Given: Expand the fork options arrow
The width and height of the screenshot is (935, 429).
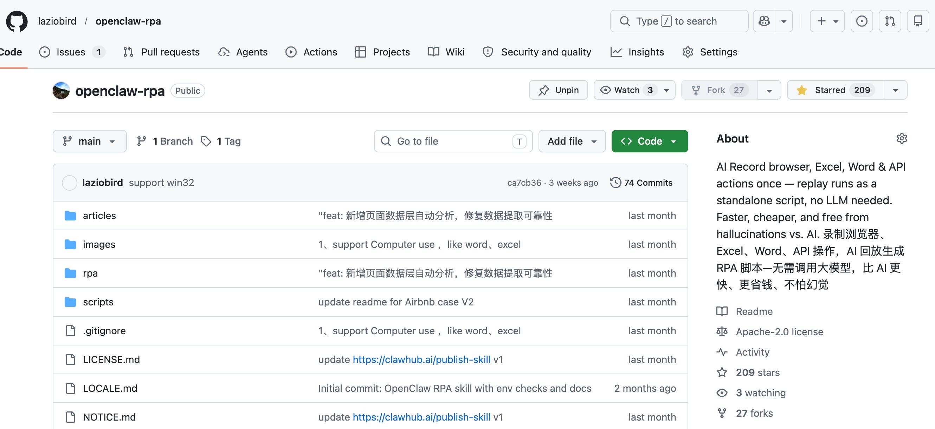Looking at the screenshot, I should [x=769, y=90].
